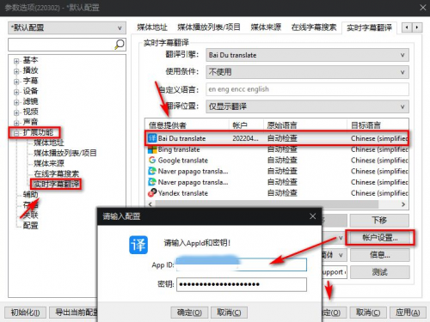Open the 使用条件 dropdown
Screen dimensions: 430x322
click(307, 72)
